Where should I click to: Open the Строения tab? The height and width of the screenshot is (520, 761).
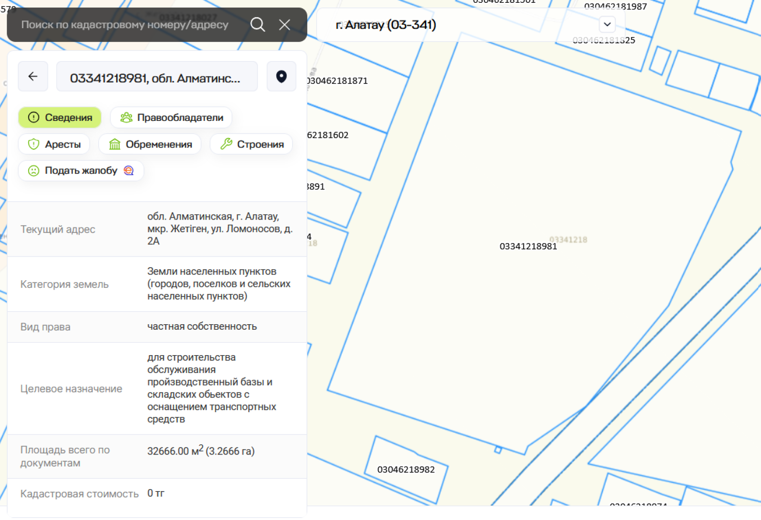point(252,144)
